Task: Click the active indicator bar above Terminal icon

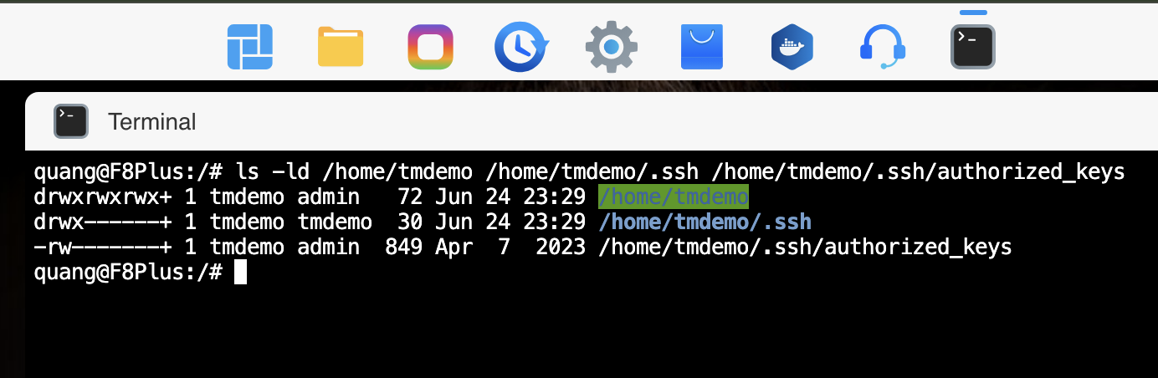Action: (973, 13)
